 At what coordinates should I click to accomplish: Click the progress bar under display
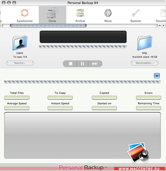83,47
